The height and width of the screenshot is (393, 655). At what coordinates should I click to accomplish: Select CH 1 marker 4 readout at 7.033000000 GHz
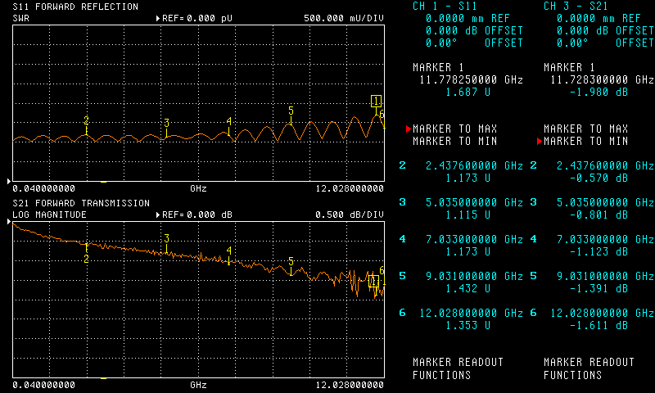tap(473, 239)
